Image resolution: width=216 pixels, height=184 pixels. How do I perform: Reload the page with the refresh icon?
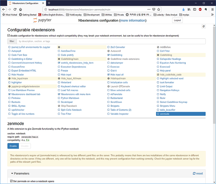tap(15, 9)
